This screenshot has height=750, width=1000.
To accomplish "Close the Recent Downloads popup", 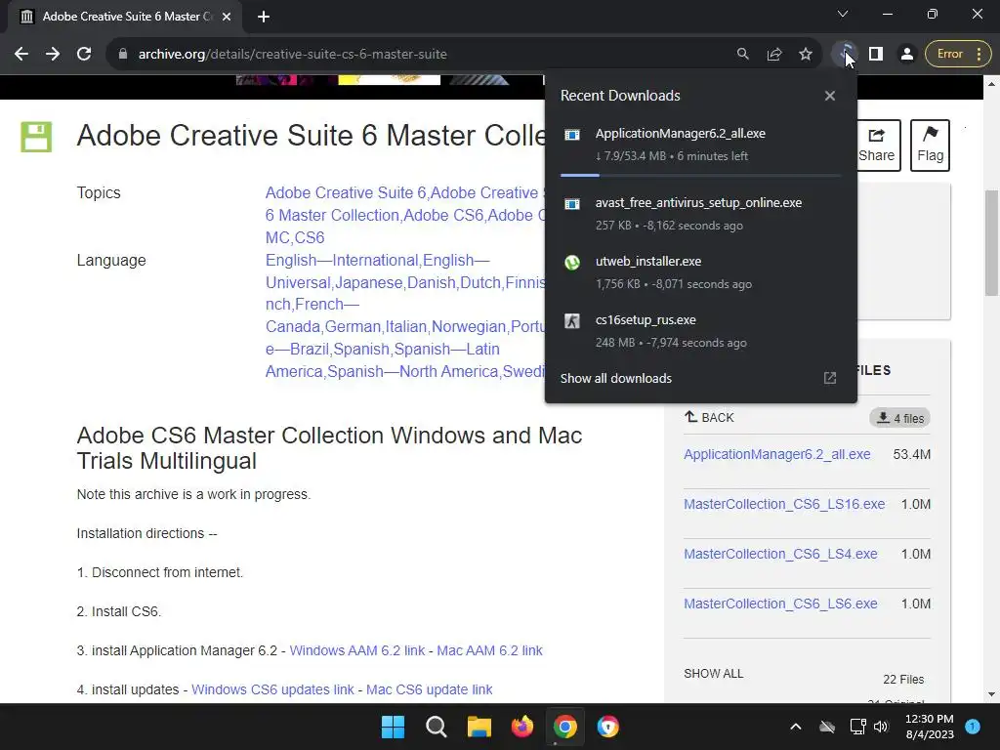I will [x=830, y=96].
